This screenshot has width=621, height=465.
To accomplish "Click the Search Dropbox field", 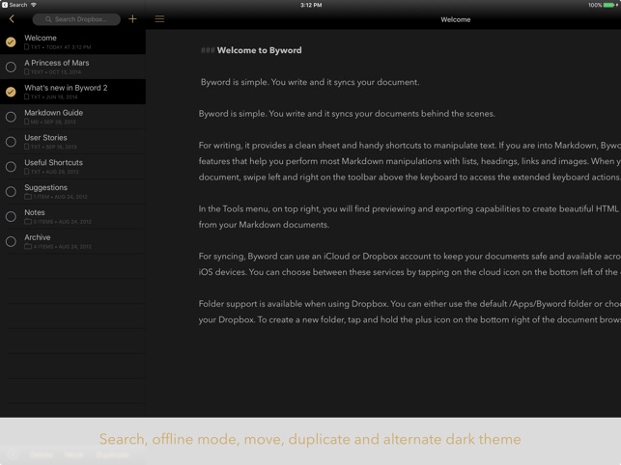I will click(x=76, y=19).
